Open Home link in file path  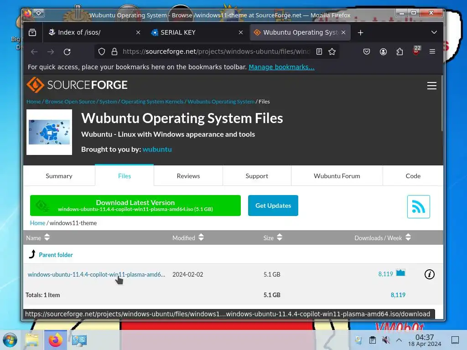(x=37, y=223)
